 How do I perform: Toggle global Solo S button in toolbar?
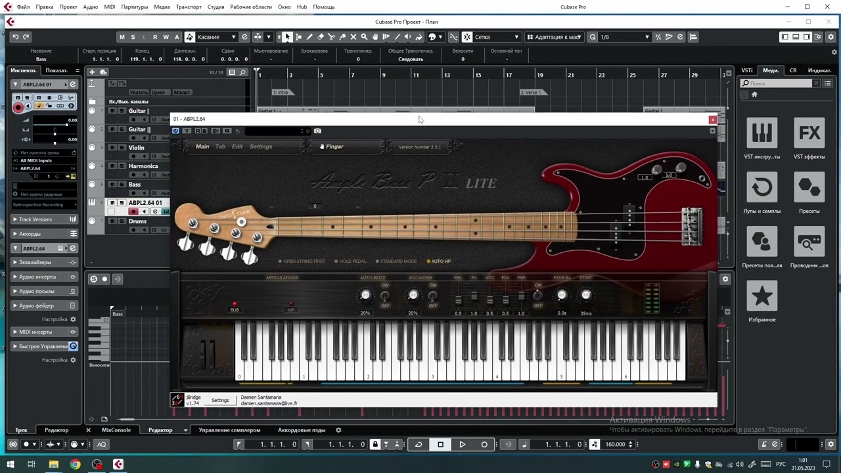point(133,37)
